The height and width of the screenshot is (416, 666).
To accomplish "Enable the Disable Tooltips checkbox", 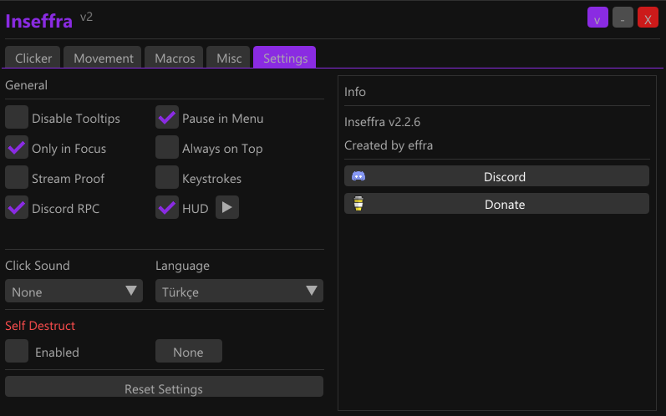I will (x=17, y=118).
